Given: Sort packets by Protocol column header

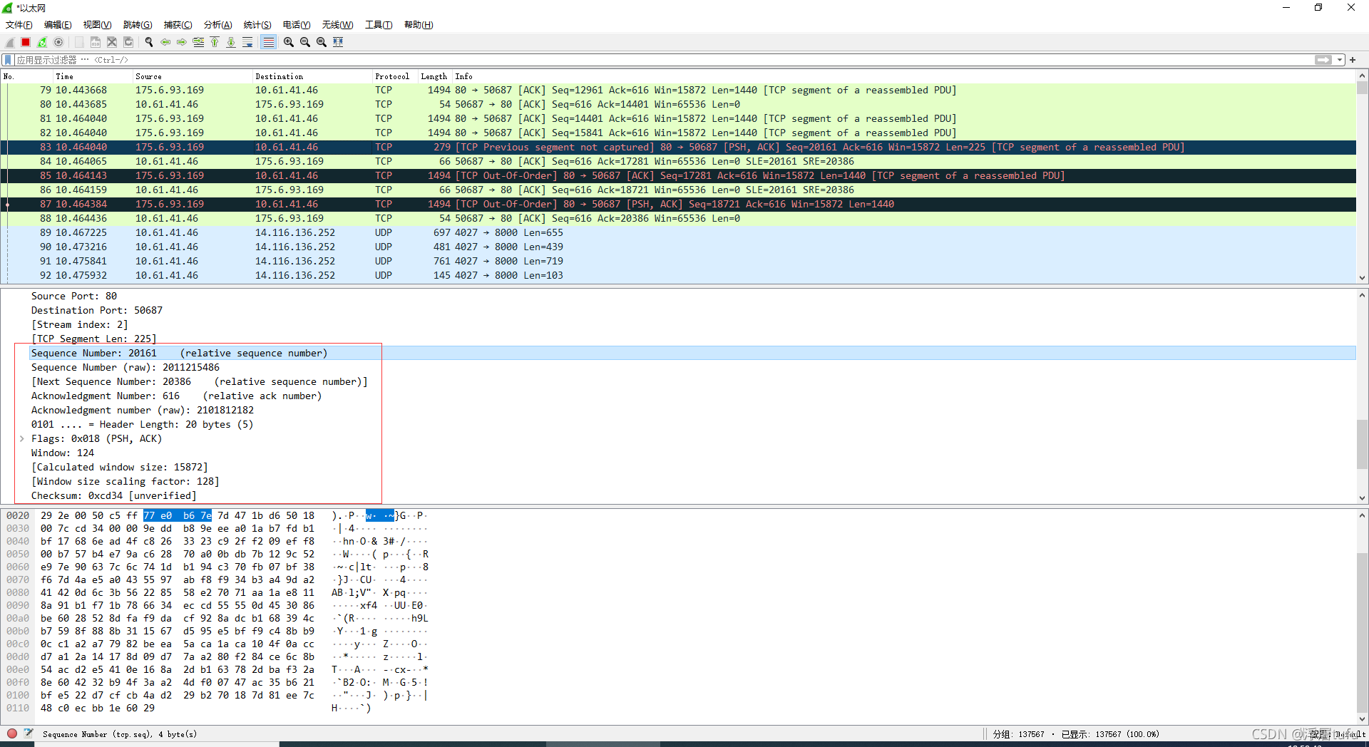Looking at the screenshot, I should (391, 76).
